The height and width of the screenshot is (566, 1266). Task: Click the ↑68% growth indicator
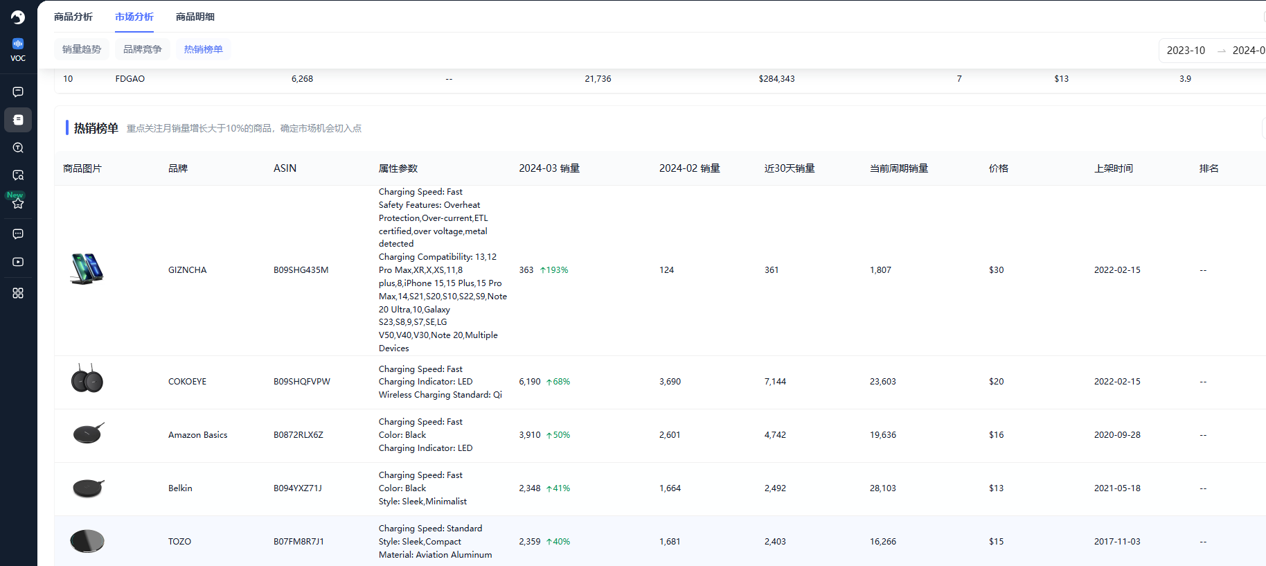tap(558, 382)
